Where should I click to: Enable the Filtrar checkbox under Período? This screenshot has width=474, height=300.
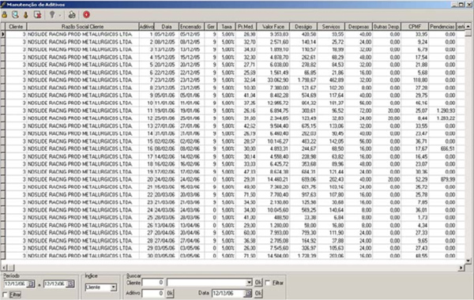click(x=5, y=294)
